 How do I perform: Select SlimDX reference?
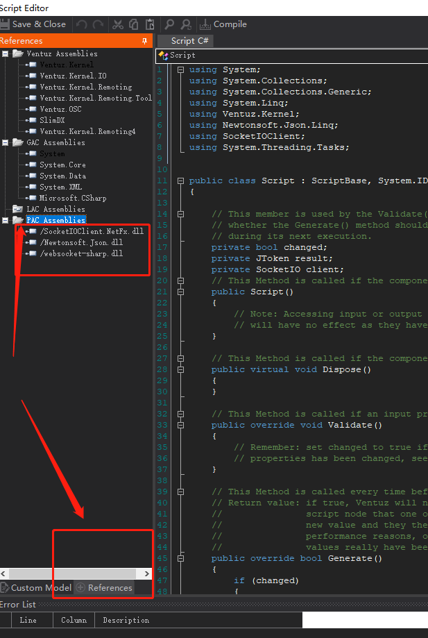(x=52, y=120)
